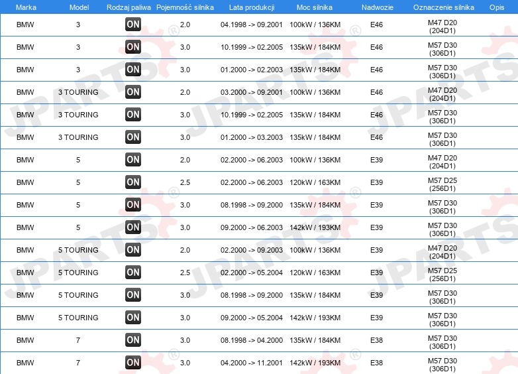Click the Nadwozie column header

pos(378,7)
